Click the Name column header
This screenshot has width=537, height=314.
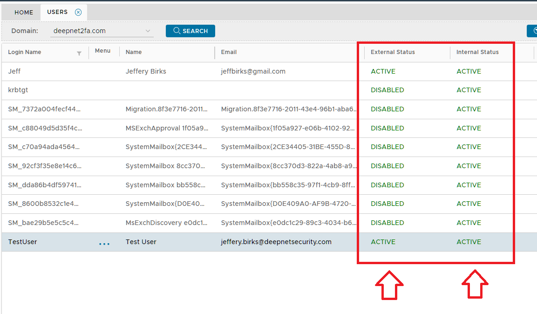tap(134, 52)
